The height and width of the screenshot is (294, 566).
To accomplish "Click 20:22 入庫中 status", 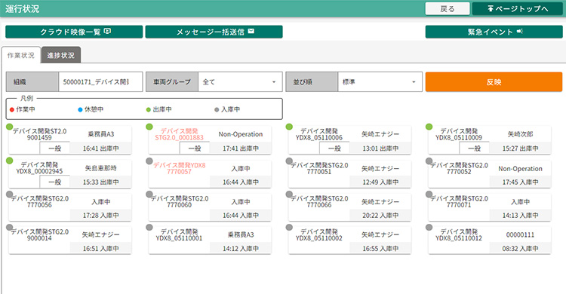I will [x=380, y=216].
